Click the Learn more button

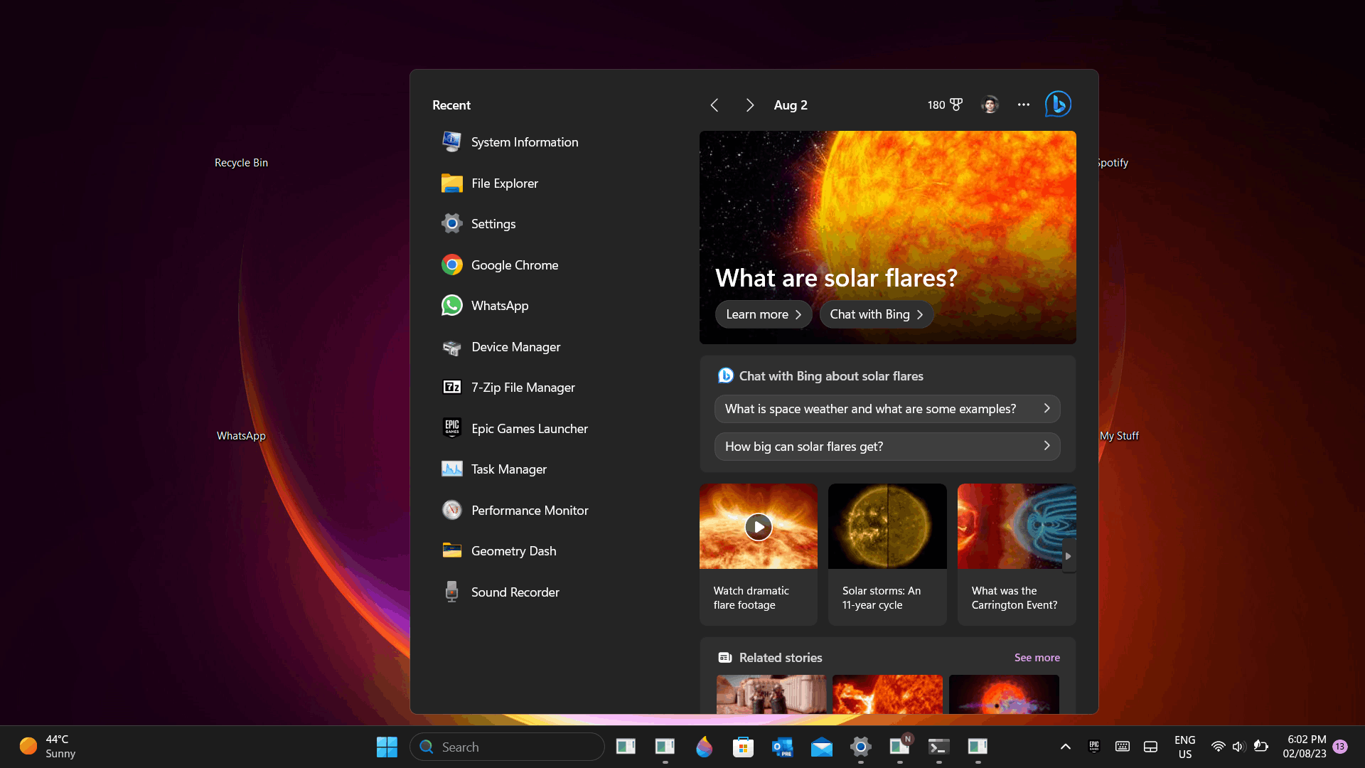[763, 314]
